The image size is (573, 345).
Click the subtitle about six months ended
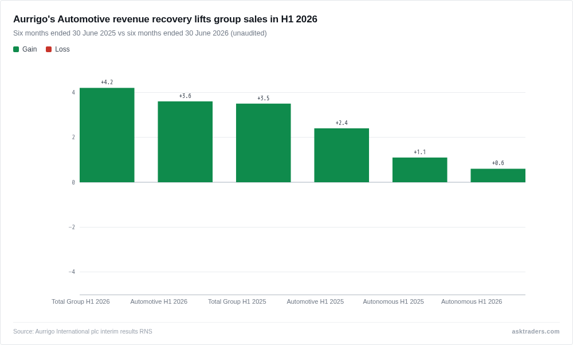[x=140, y=33]
